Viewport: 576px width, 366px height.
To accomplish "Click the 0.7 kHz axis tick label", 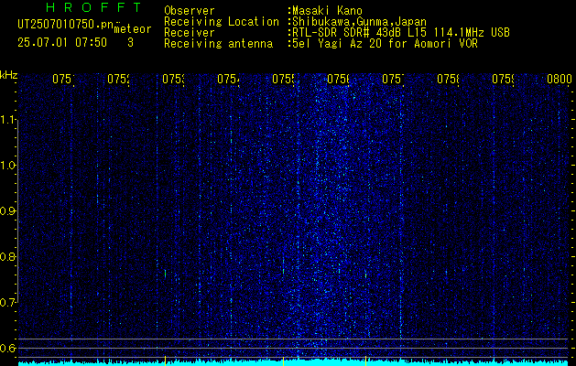I will point(7,303).
